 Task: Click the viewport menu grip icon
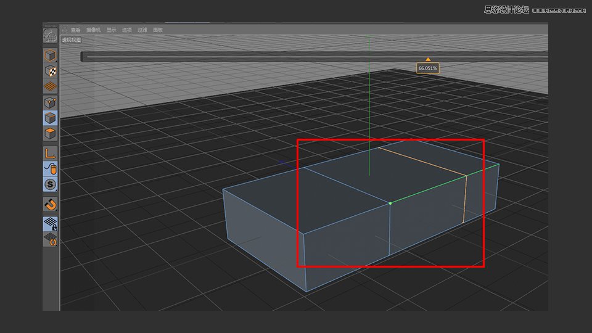pos(65,30)
